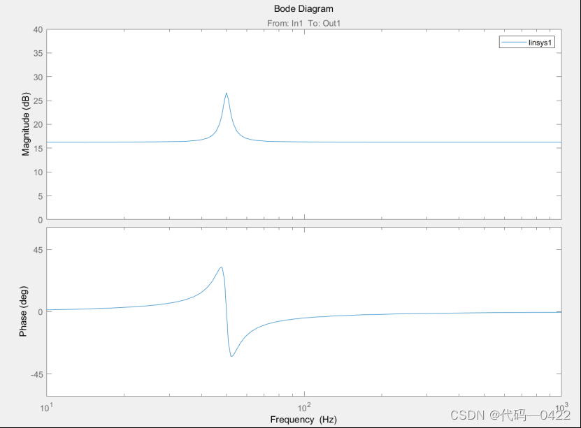Click the 5 tick label on magnitude axis
This screenshot has width=581, height=428.
pos(40,196)
